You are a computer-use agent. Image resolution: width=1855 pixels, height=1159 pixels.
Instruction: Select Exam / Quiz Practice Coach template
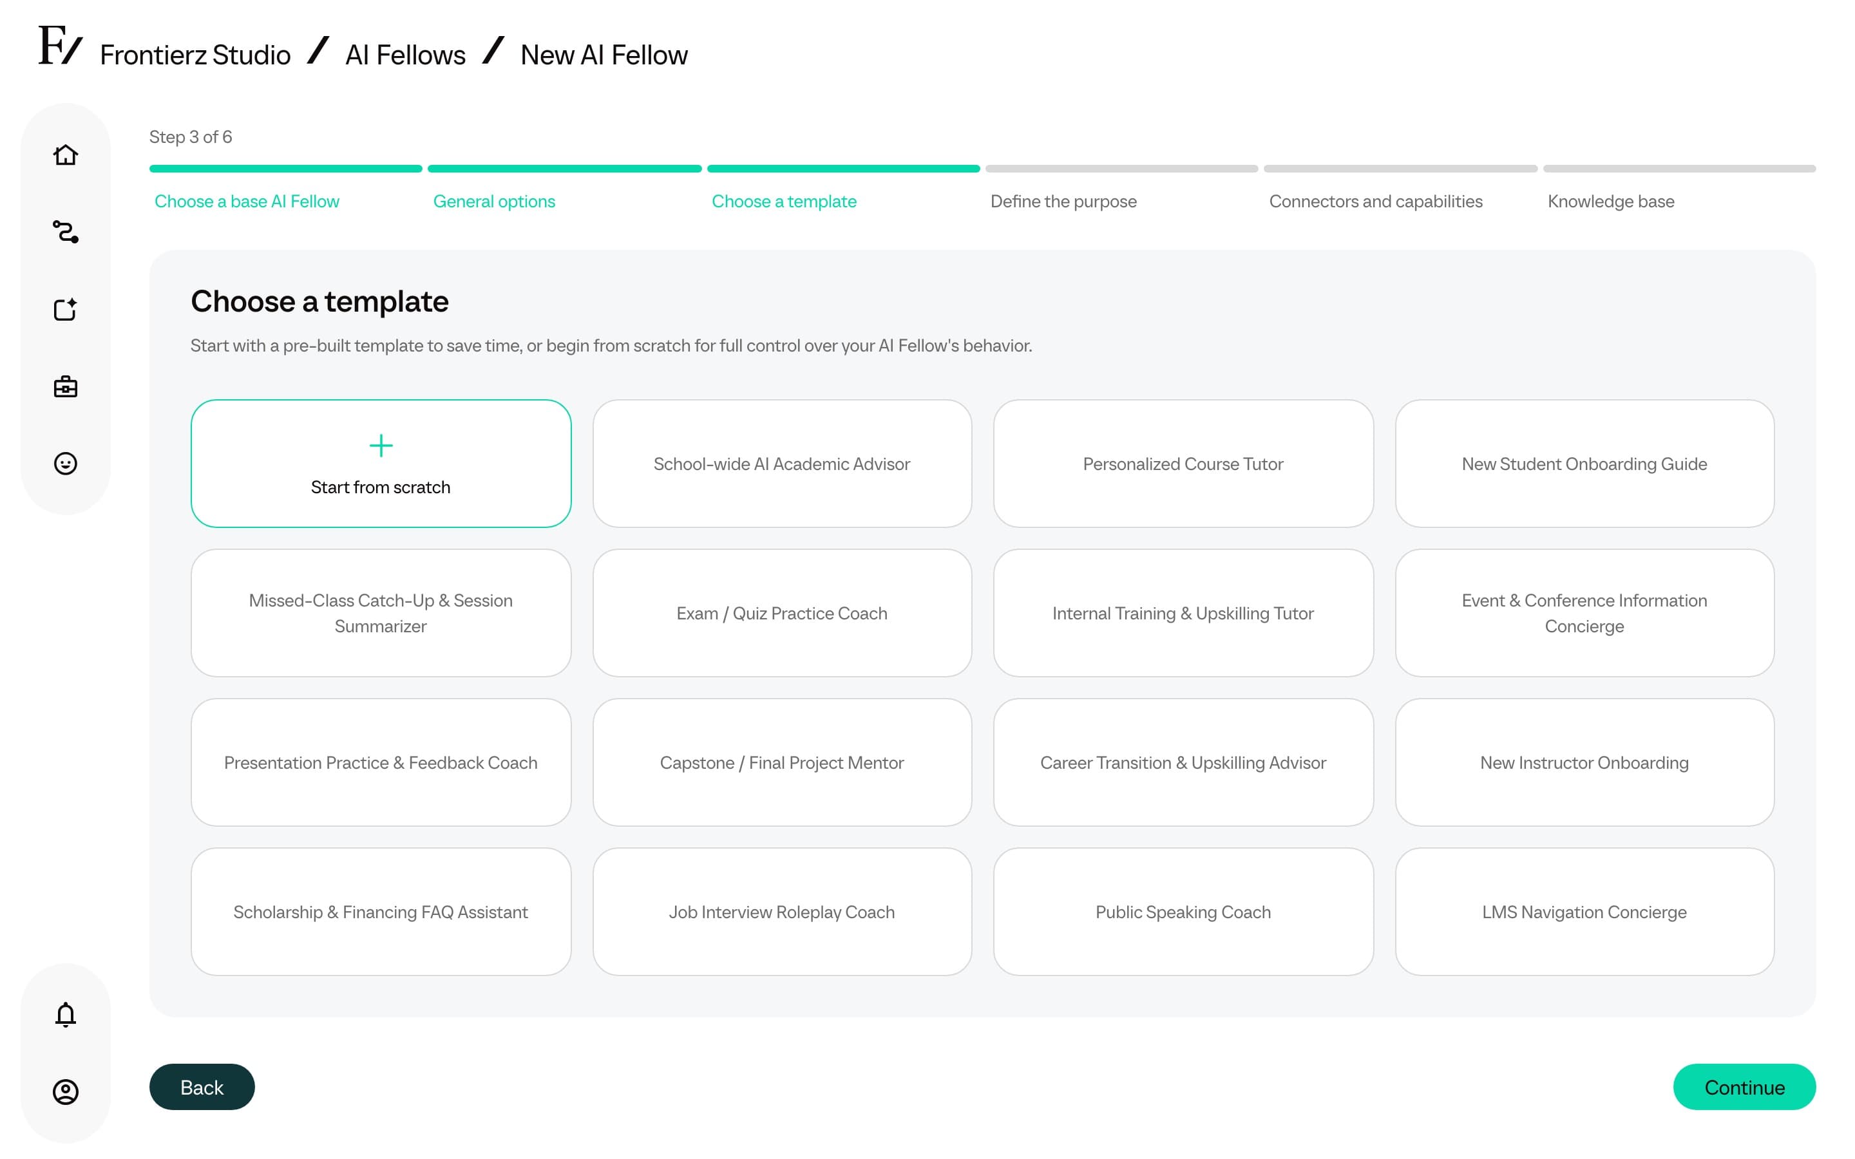click(782, 612)
